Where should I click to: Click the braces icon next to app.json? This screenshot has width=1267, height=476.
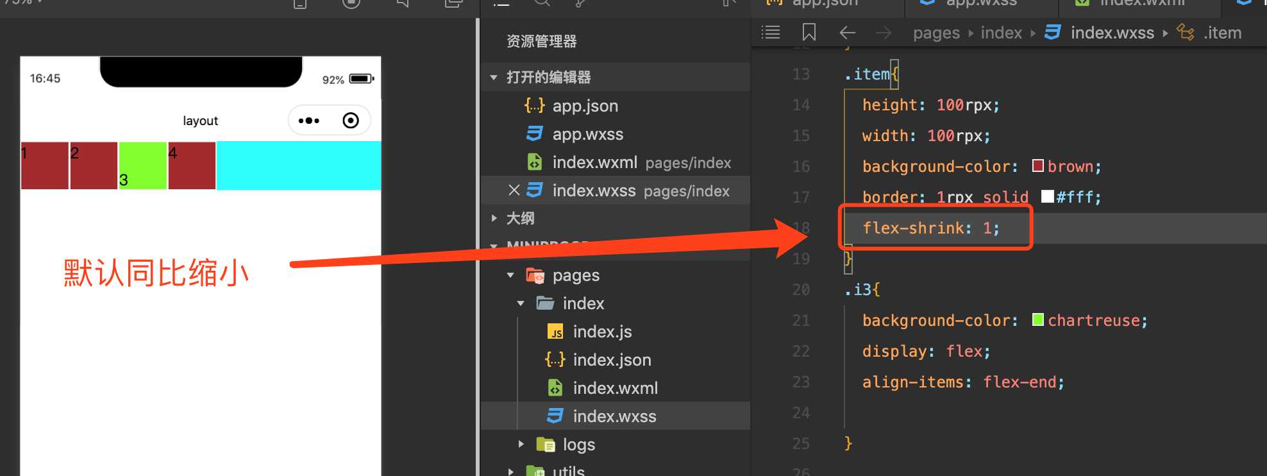(x=534, y=105)
